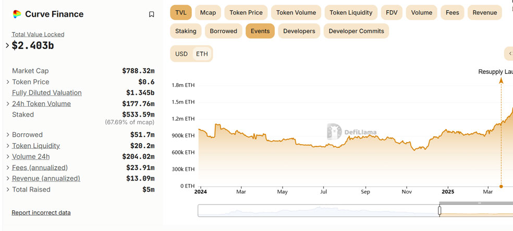Enable the Token Liquidity chart metric
The image size is (513, 231).
pos(351,12)
